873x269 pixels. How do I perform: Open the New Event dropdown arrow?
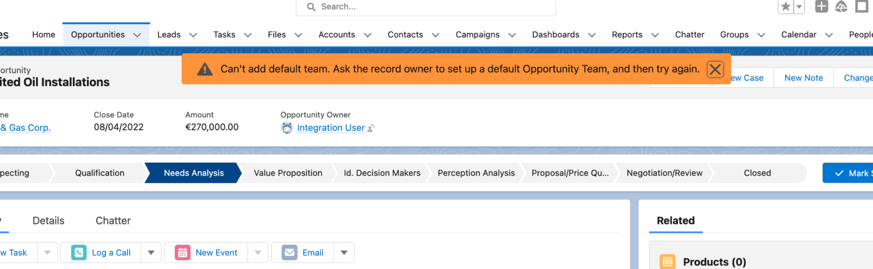[258, 252]
